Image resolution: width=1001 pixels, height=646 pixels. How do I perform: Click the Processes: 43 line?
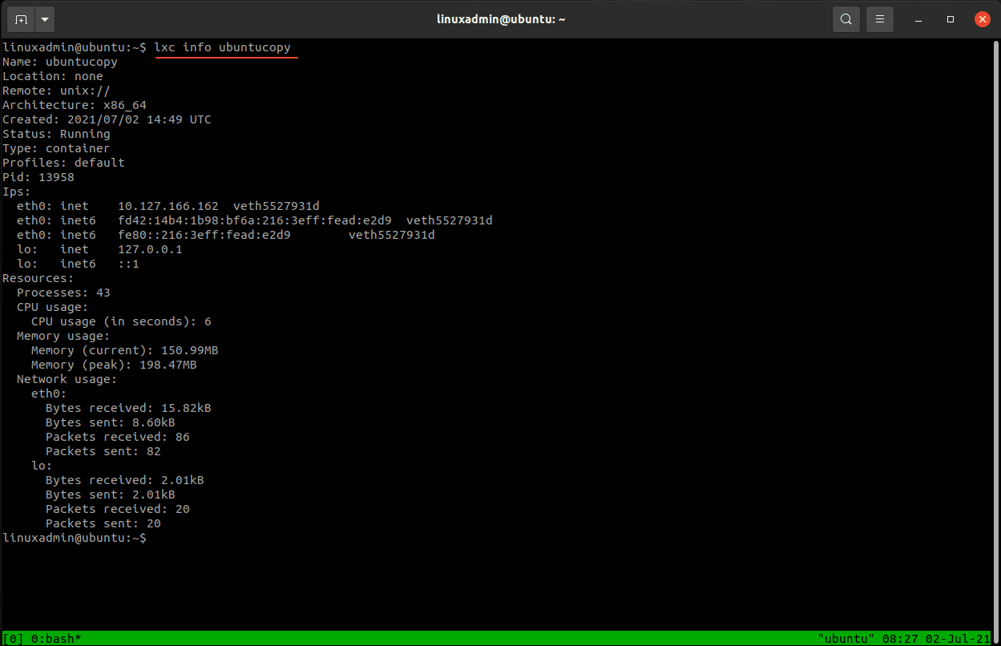63,293
